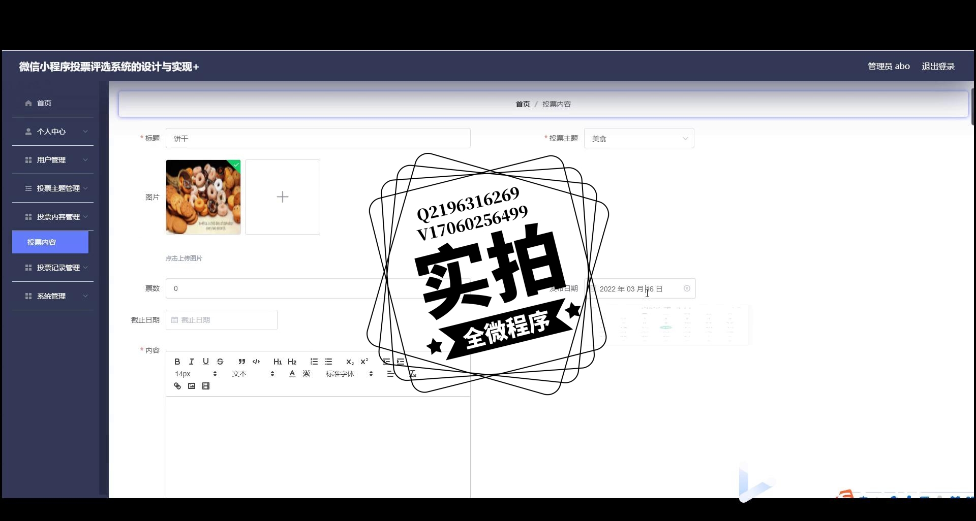The image size is (976, 521).
Task: Toggle strikethrough formatting in editor
Action: tap(220, 362)
